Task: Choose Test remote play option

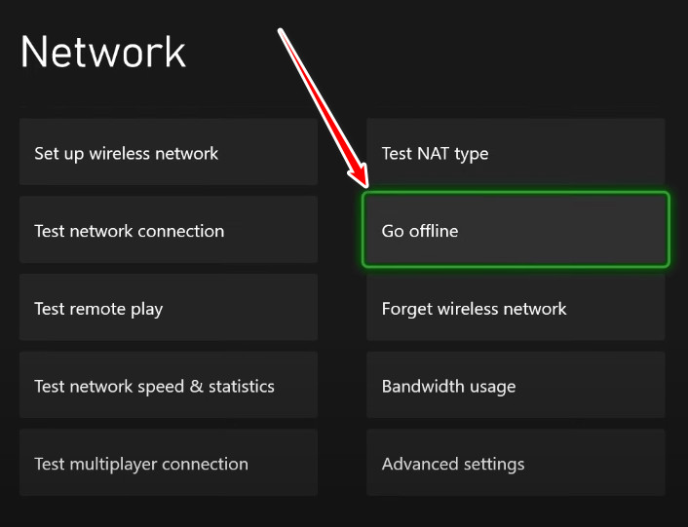Action: click(169, 307)
